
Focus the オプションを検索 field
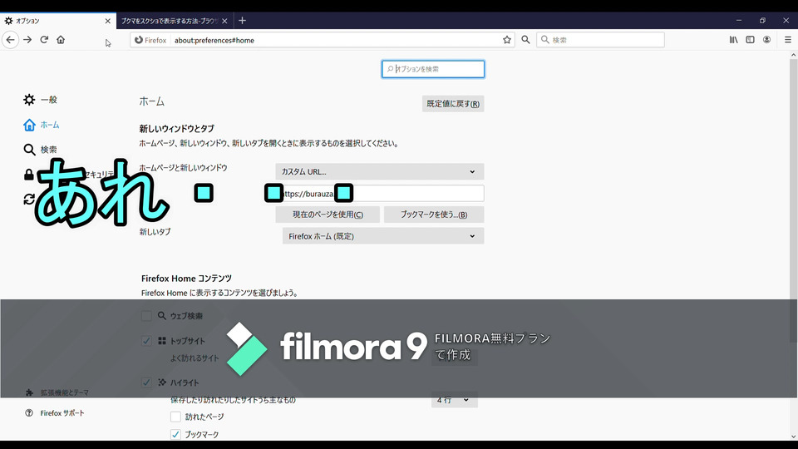pos(433,69)
